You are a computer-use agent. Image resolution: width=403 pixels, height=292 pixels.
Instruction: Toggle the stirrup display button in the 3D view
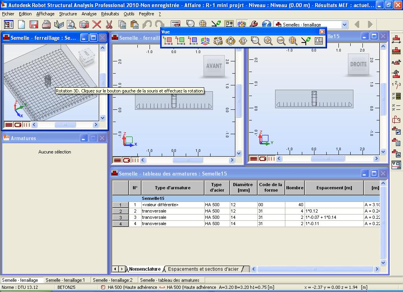coord(18,125)
